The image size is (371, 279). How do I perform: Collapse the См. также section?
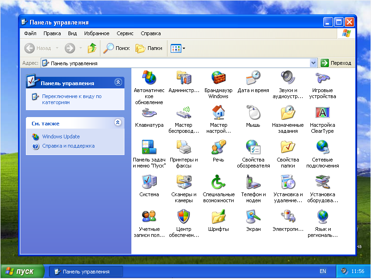click(118, 123)
